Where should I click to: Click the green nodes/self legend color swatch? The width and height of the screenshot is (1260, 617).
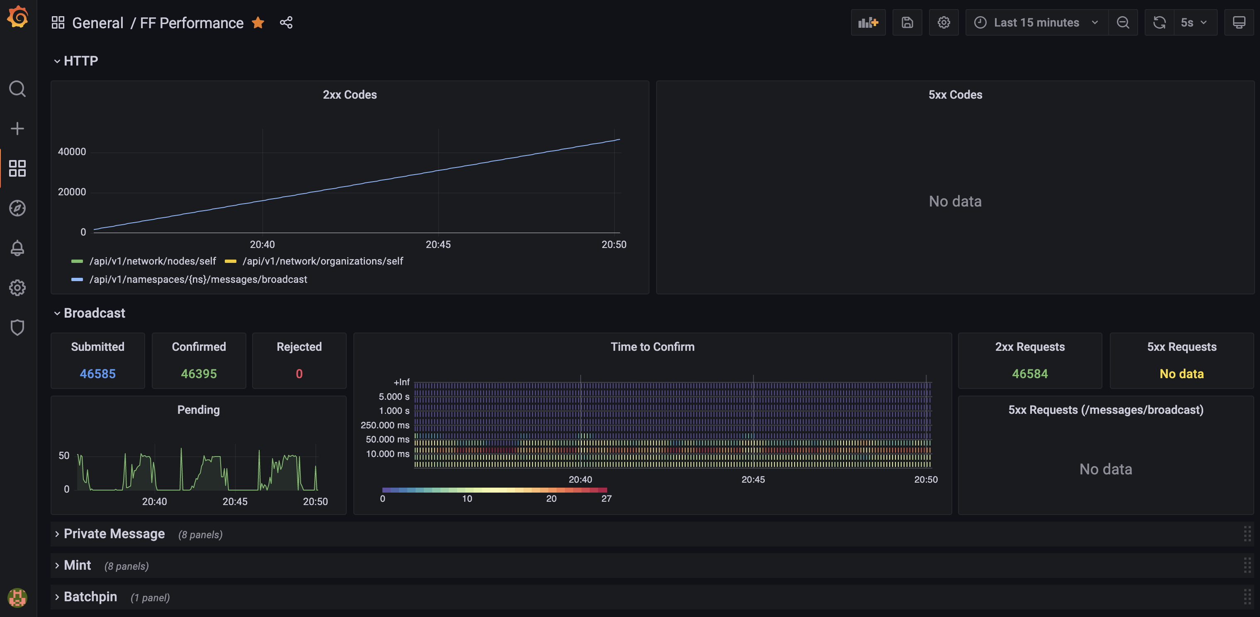click(x=77, y=262)
